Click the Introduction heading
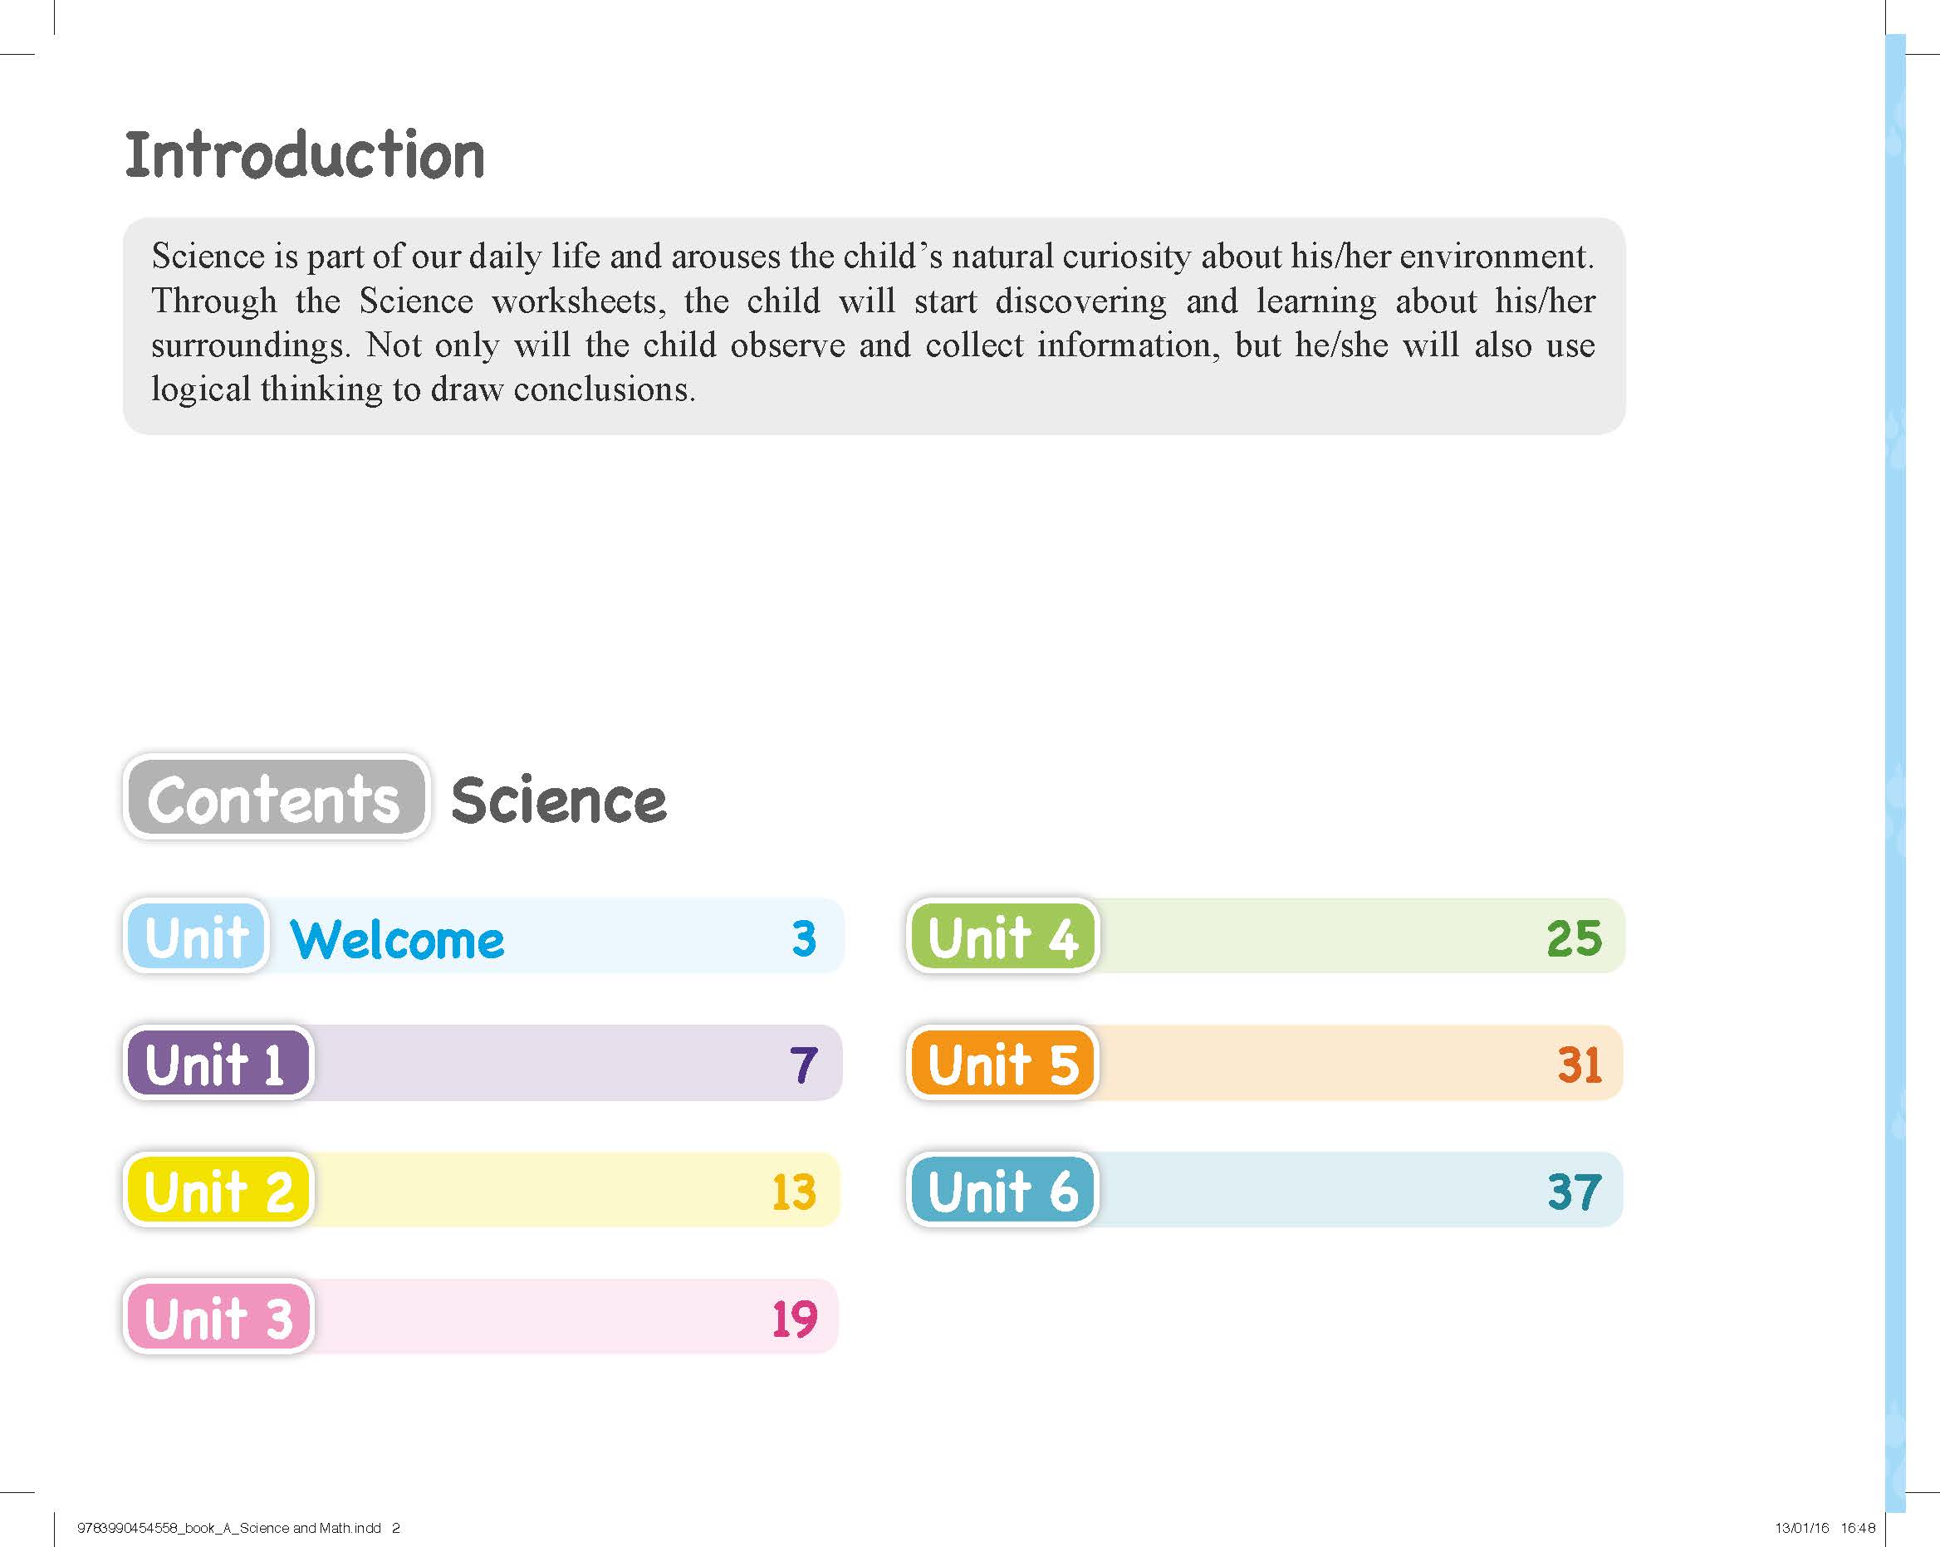 pos(304,154)
